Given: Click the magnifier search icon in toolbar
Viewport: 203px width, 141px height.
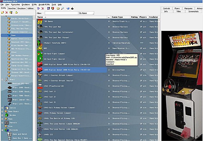Looking at the screenshot, I should [62, 9].
